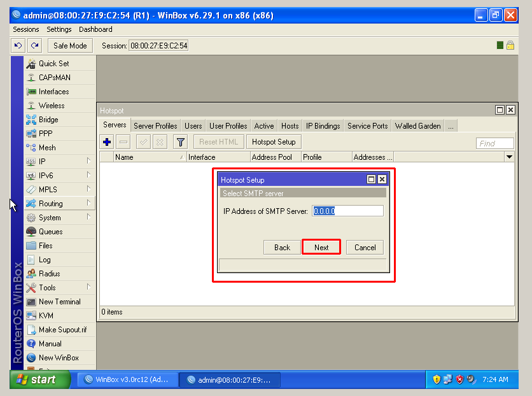
Task: Open Quick Set in the sidebar
Action: [60, 64]
